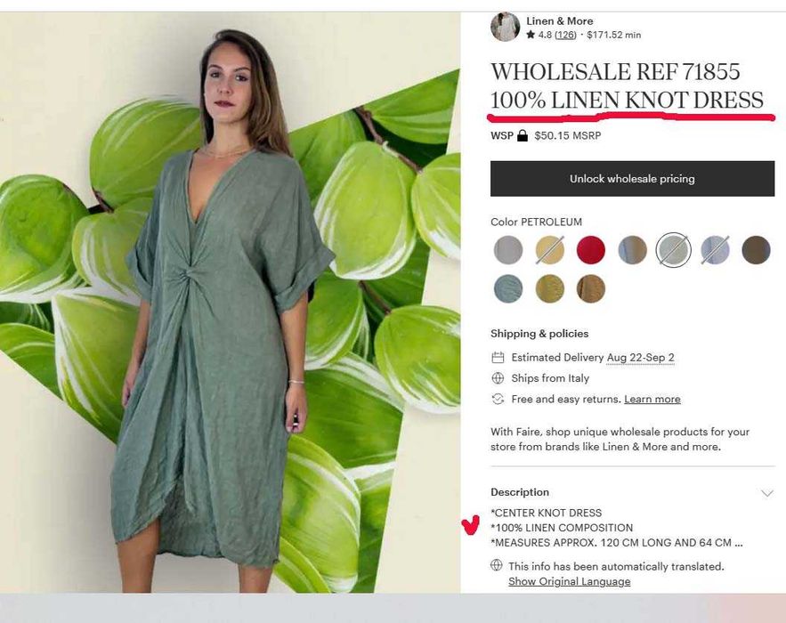Open the Aug 22-Sep 2 delivery estimate details
This screenshot has height=623, width=786.
[640, 358]
